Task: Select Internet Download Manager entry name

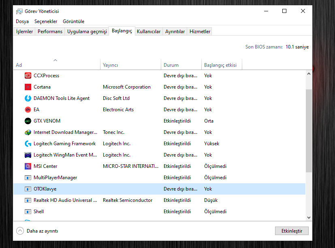Action: [x=65, y=132]
